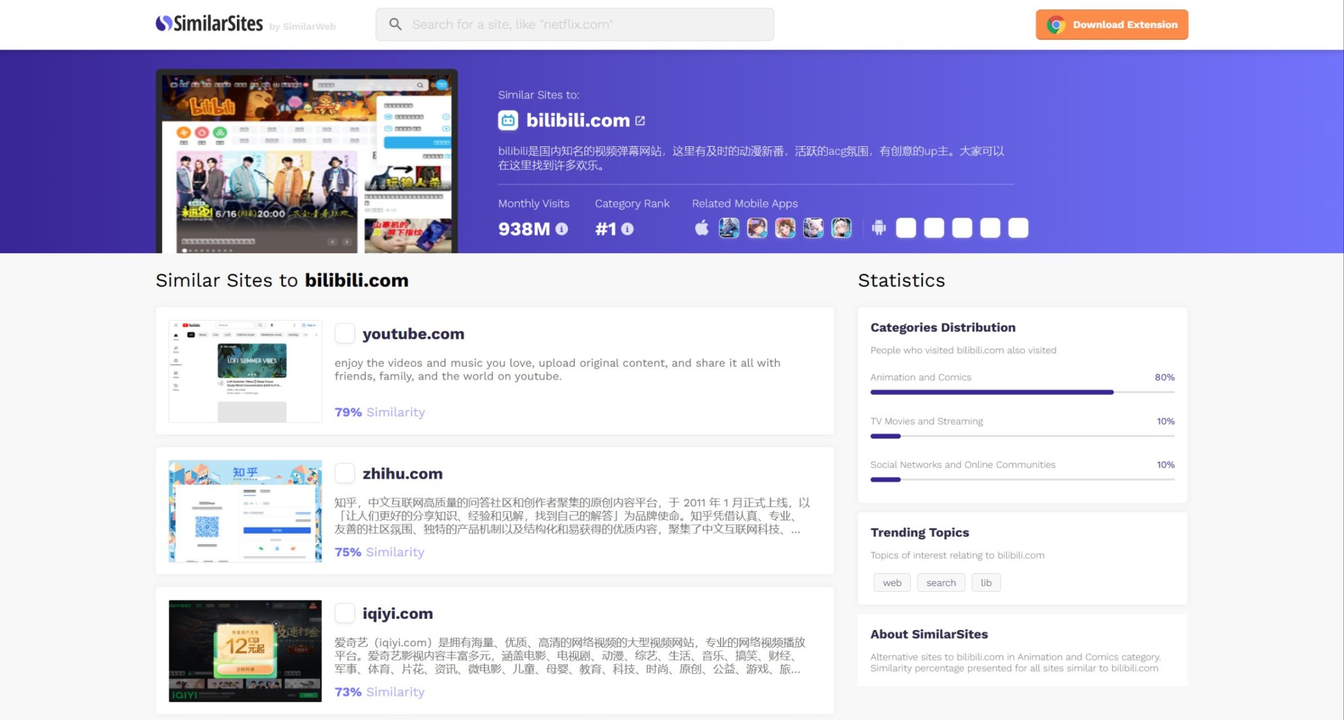Open the bilibili.com title link
1344x720 pixels.
point(578,120)
